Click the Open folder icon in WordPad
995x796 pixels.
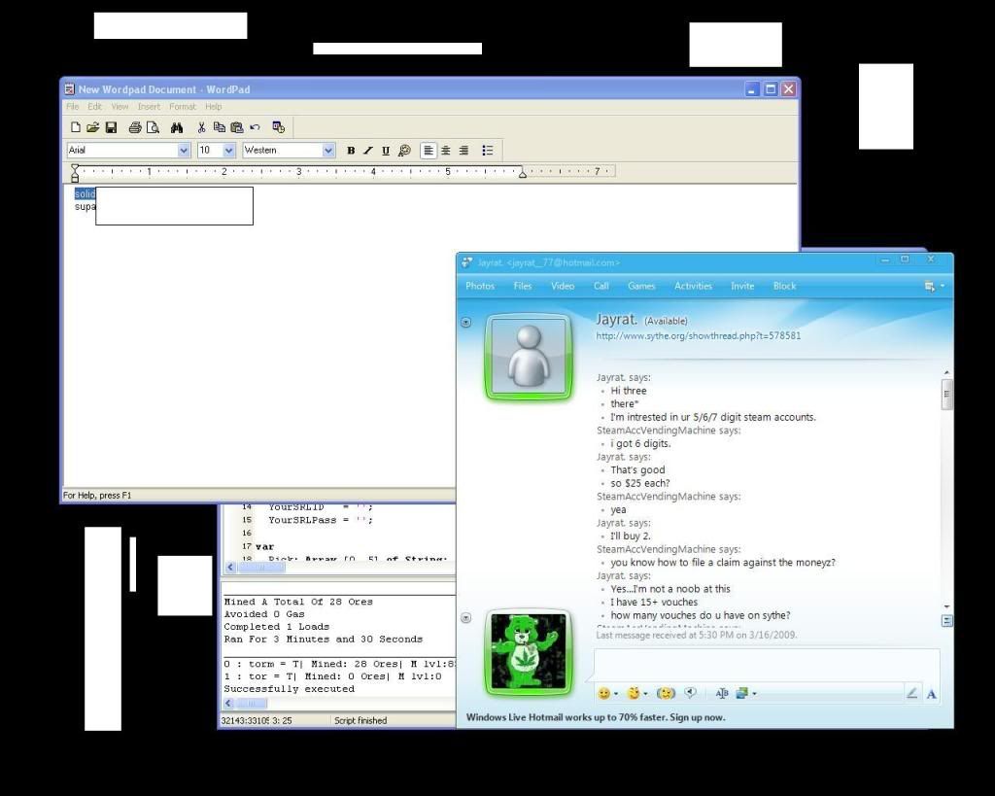coord(92,127)
